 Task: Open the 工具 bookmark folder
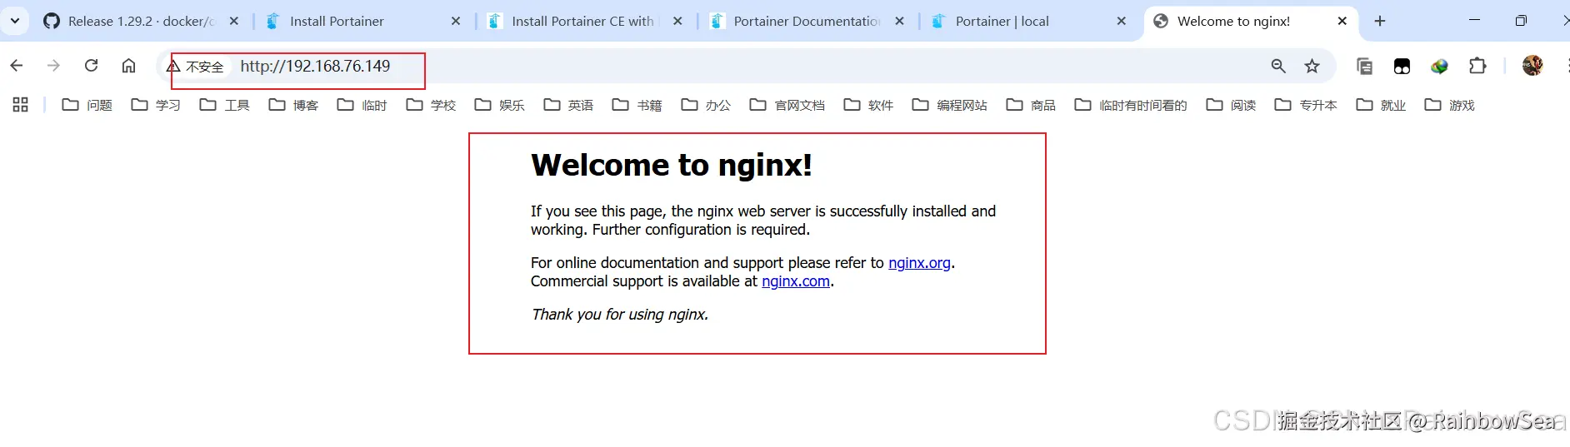click(x=225, y=105)
